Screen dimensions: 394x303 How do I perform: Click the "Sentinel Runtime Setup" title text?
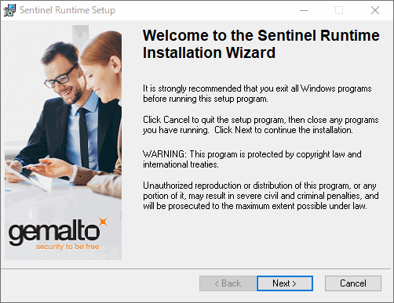tap(67, 10)
